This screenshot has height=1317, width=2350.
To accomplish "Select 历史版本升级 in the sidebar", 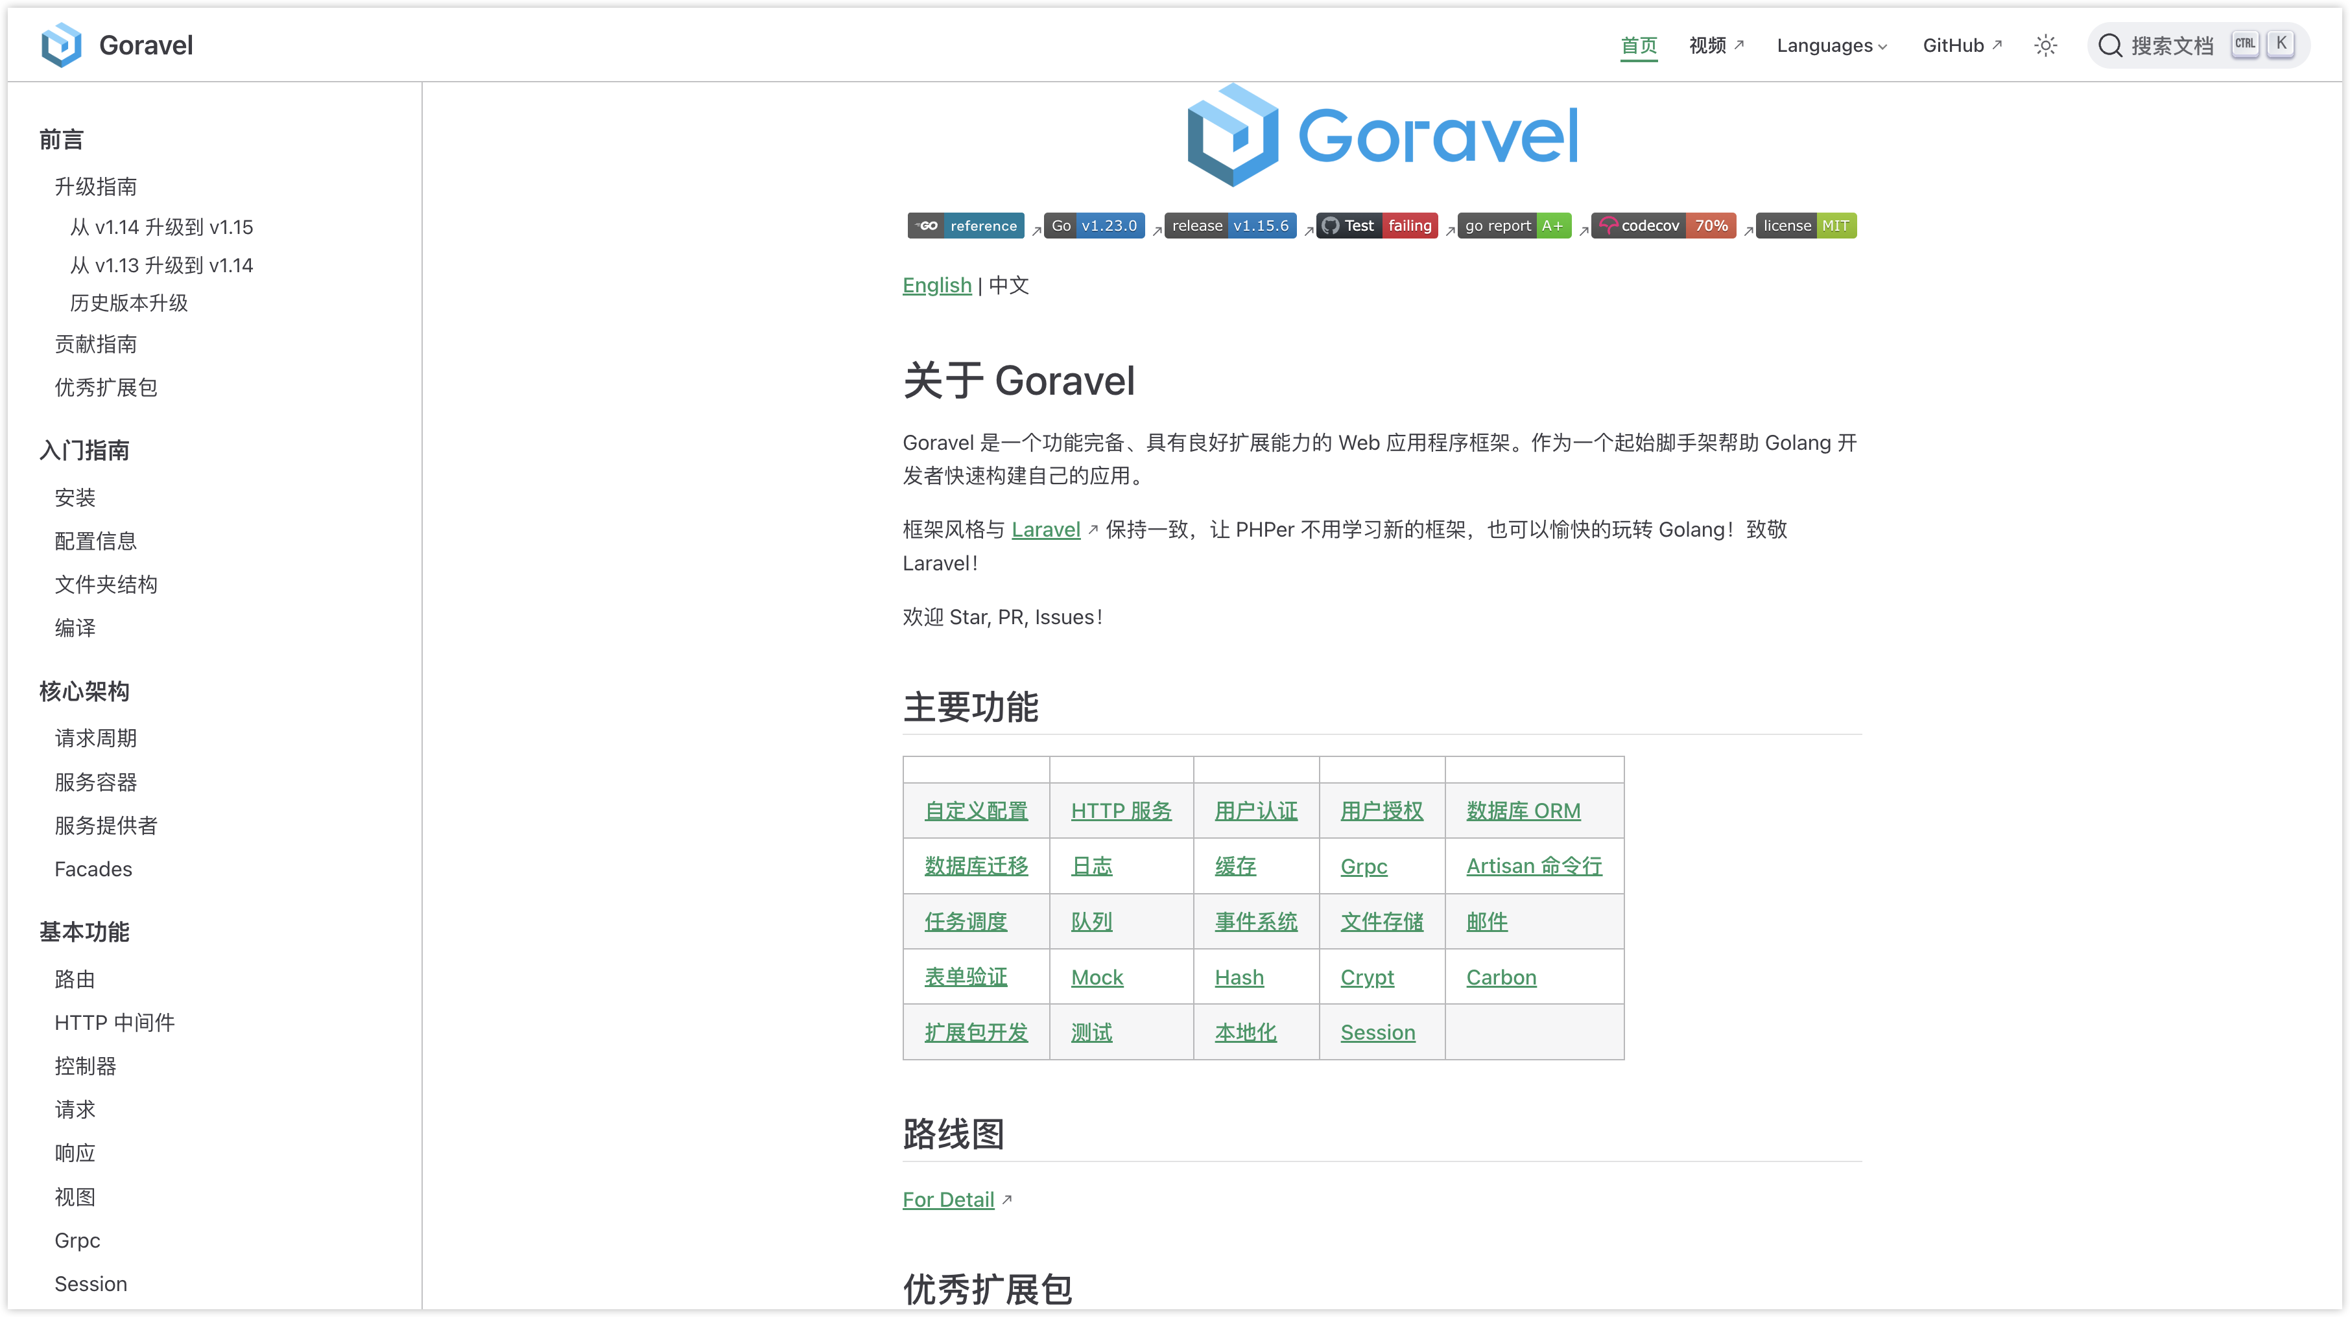I will [128, 303].
